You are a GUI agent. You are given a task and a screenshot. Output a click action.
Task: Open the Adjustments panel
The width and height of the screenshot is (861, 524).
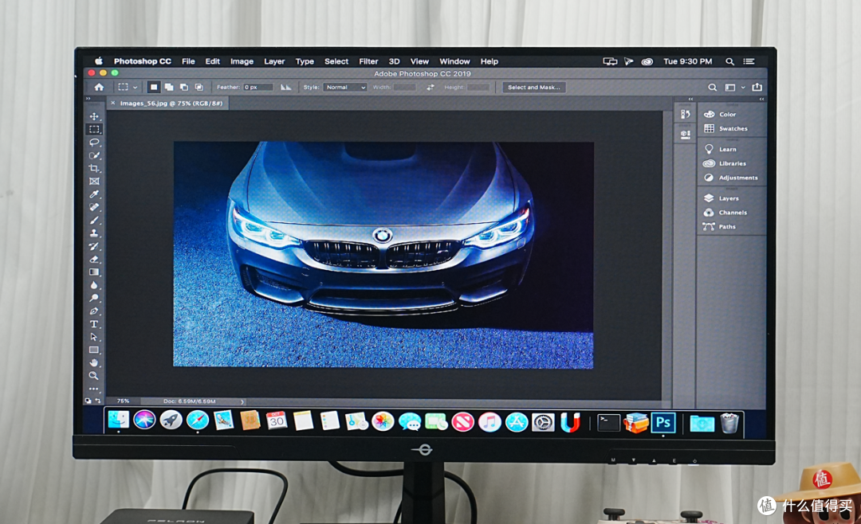pos(731,178)
